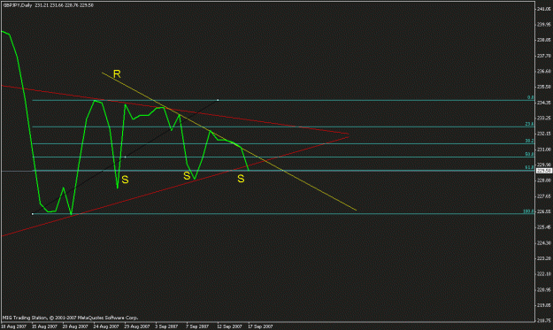Click the 226.55 price axis label
The width and height of the screenshot is (553, 330).
[544, 211]
